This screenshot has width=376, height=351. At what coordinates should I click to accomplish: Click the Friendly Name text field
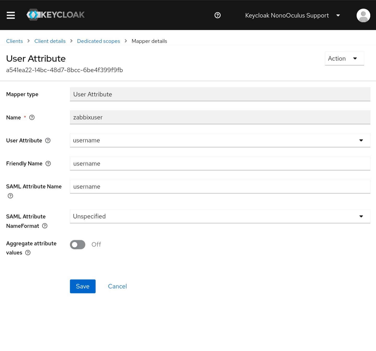tap(220, 163)
